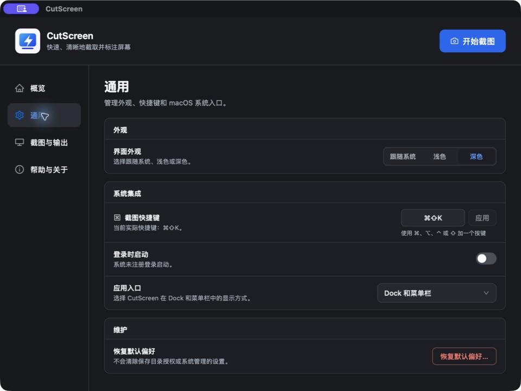Viewport: 521px width, 391px height.
Task: Click the 应用 button for the shortcut
Action: (x=482, y=218)
